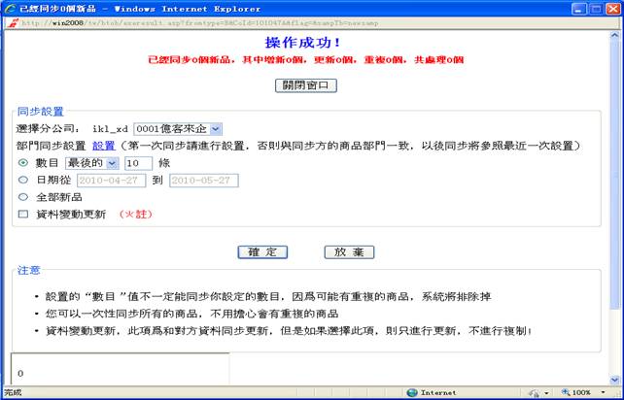Click the zoom magnifier icon in status bar
Image resolution: width=624 pixels, height=400 pixels.
pos(564,392)
